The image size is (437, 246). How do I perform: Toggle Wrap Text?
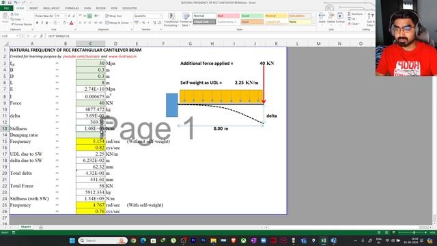(x=114, y=16)
